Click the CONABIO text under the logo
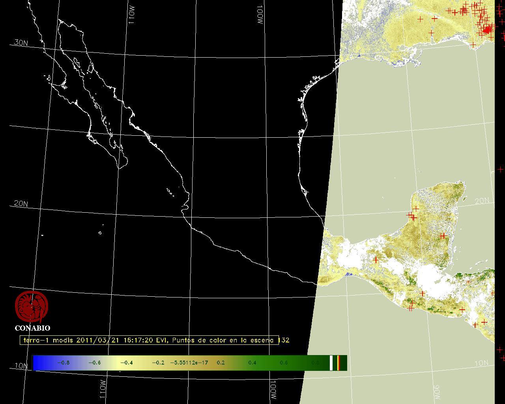 coord(32,328)
